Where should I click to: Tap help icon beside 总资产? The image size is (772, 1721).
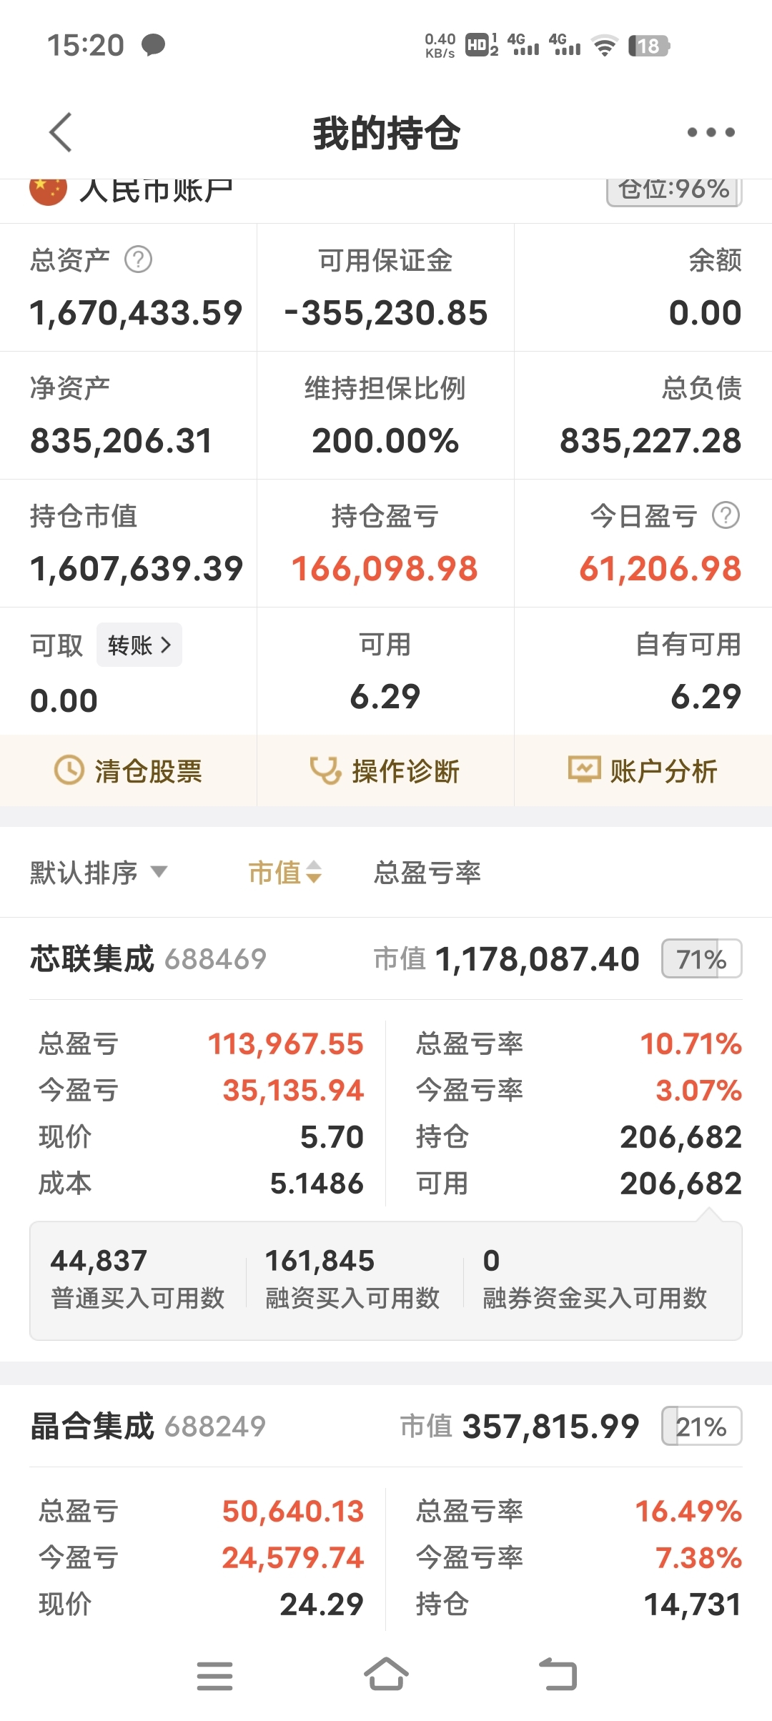click(x=138, y=259)
